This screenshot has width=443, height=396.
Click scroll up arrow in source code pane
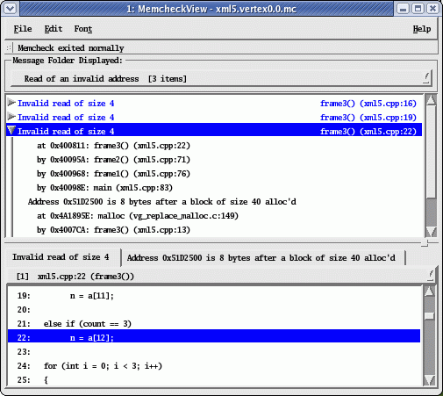[429, 292]
